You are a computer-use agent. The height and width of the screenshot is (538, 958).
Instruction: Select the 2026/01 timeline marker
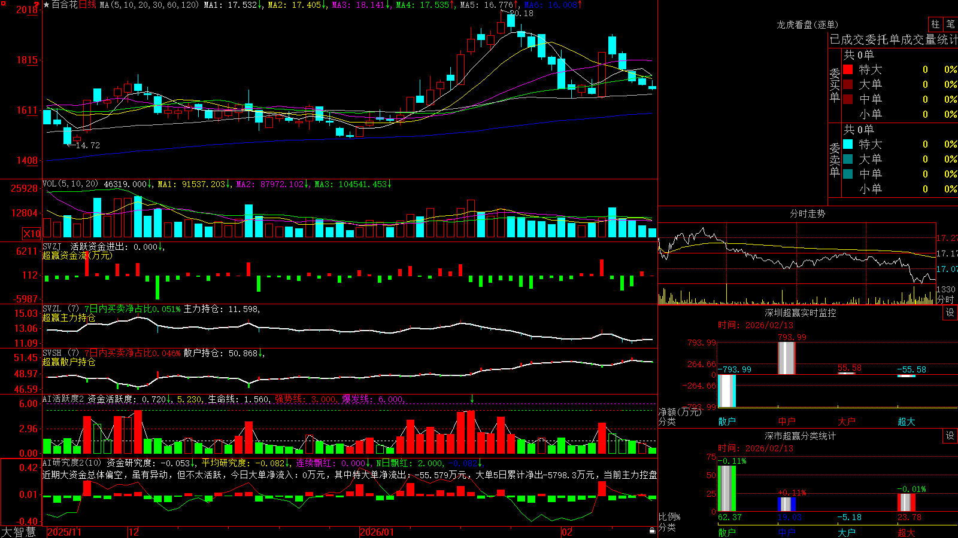click(377, 532)
